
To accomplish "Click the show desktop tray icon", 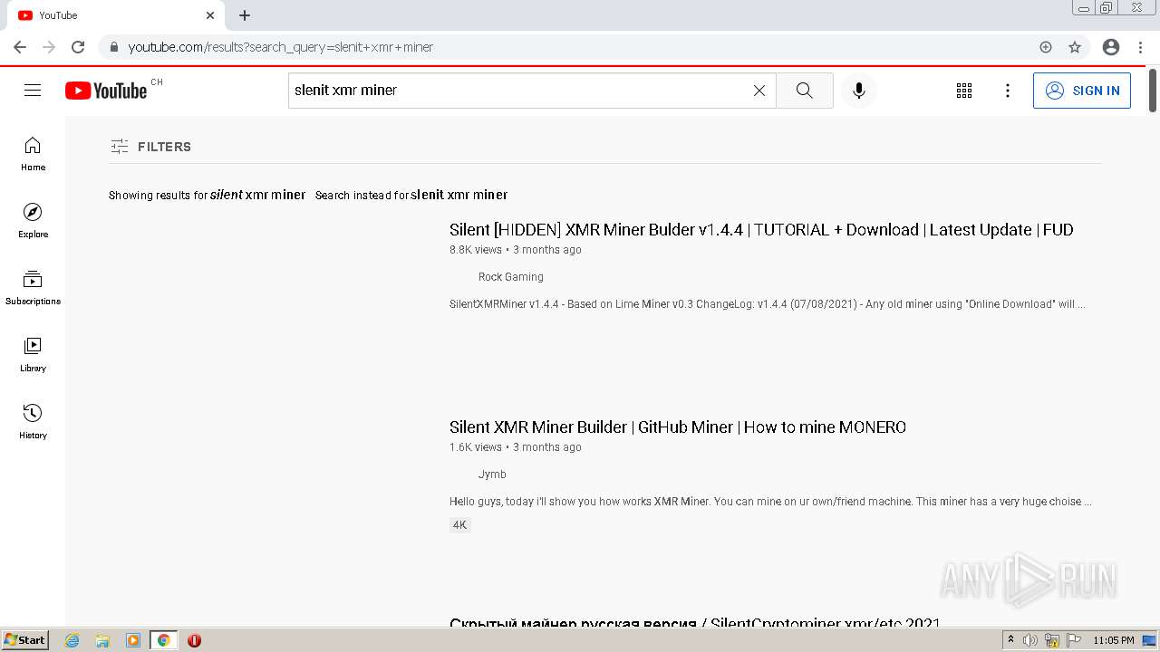I will click(x=1149, y=640).
